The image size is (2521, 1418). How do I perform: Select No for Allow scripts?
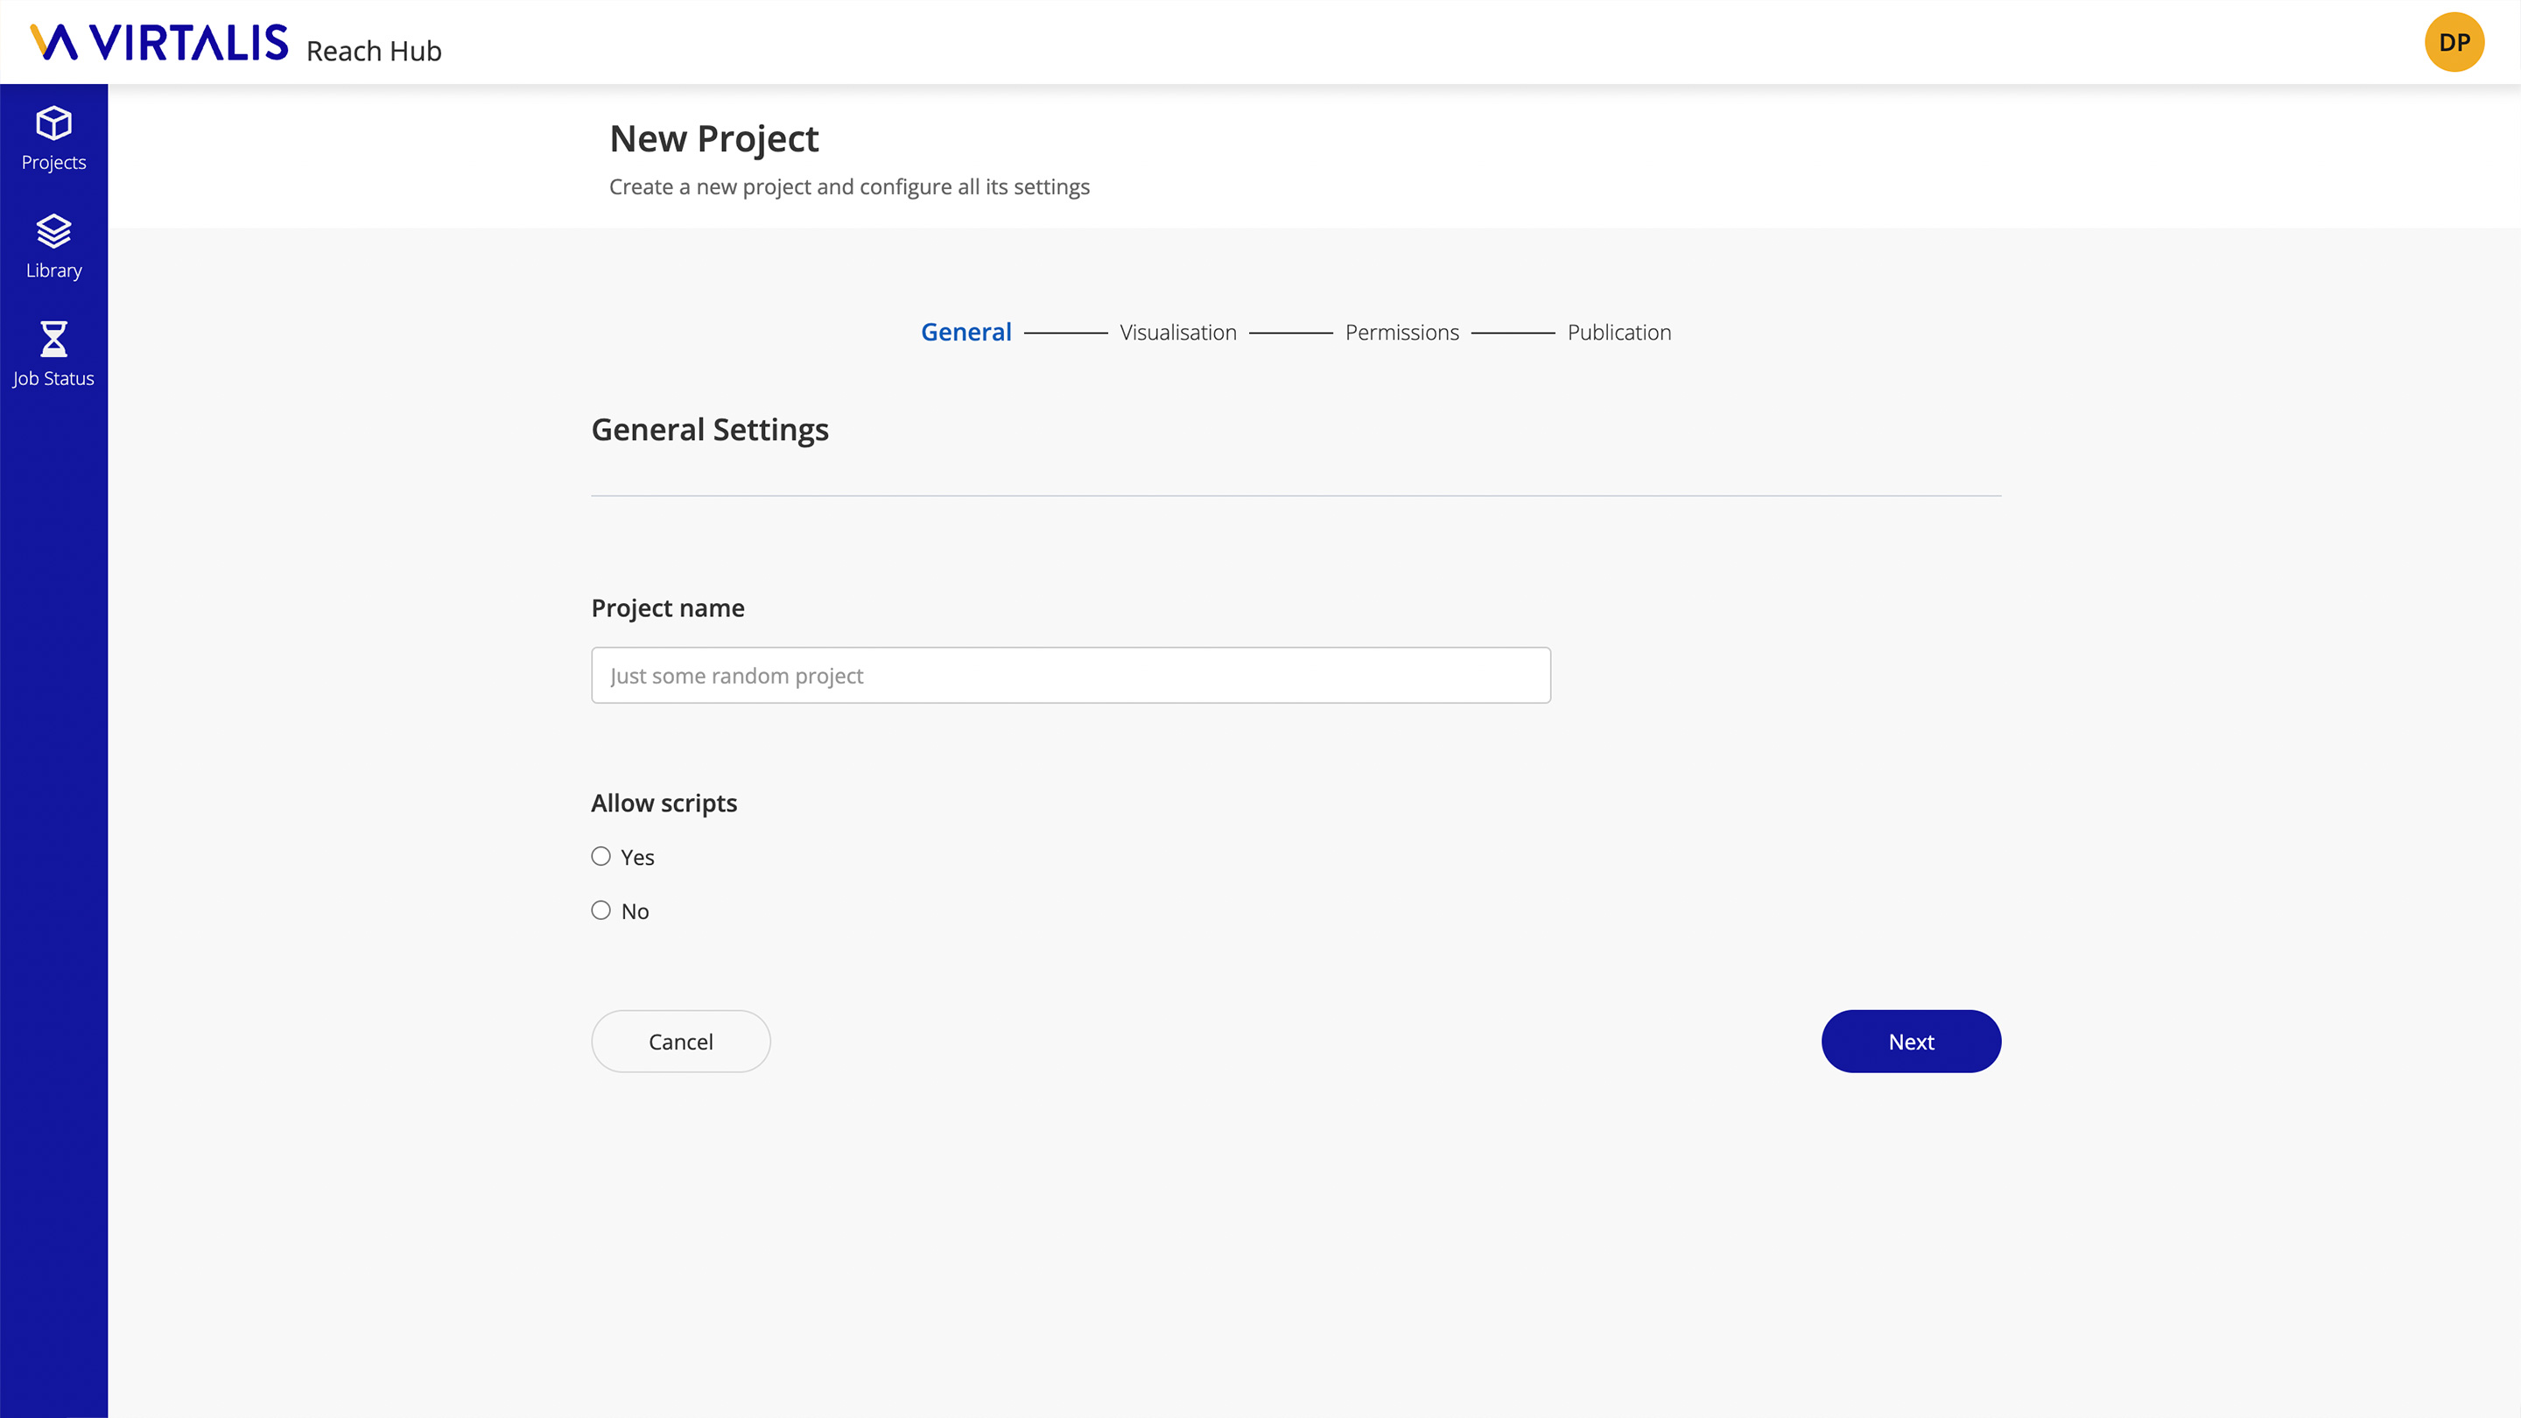(x=600, y=910)
